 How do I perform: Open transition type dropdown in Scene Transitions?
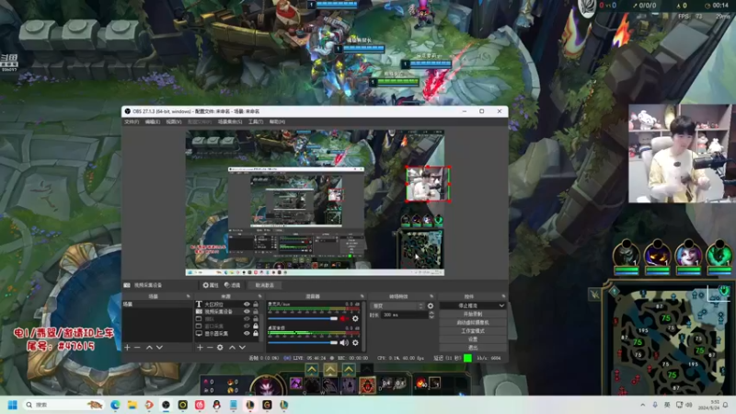[397, 306]
